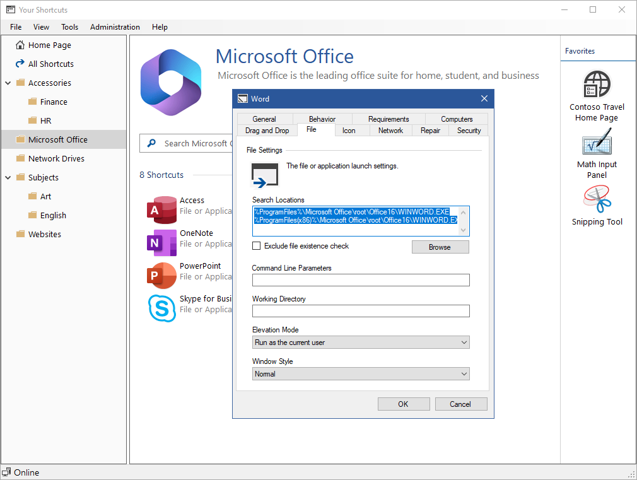637x480 pixels.
Task: Click the Your Shortcuts window icon
Action: [11, 9]
